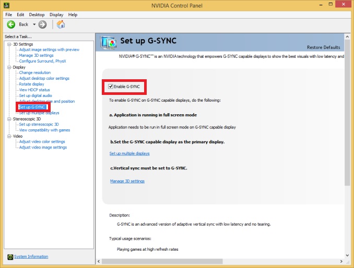The height and width of the screenshot is (268, 354).
Task: Select View compatibility with games
Action: [44, 130]
